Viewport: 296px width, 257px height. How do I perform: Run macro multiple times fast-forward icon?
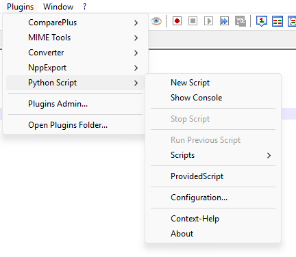(224, 21)
